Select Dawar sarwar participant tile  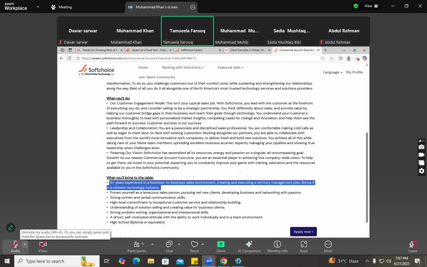(x=83, y=31)
